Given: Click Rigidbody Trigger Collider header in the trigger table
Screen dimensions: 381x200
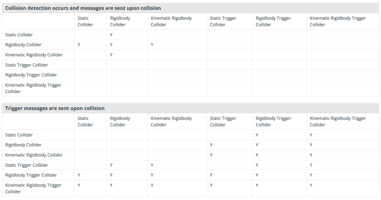Looking at the screenshot, I should tap(273, 121).
